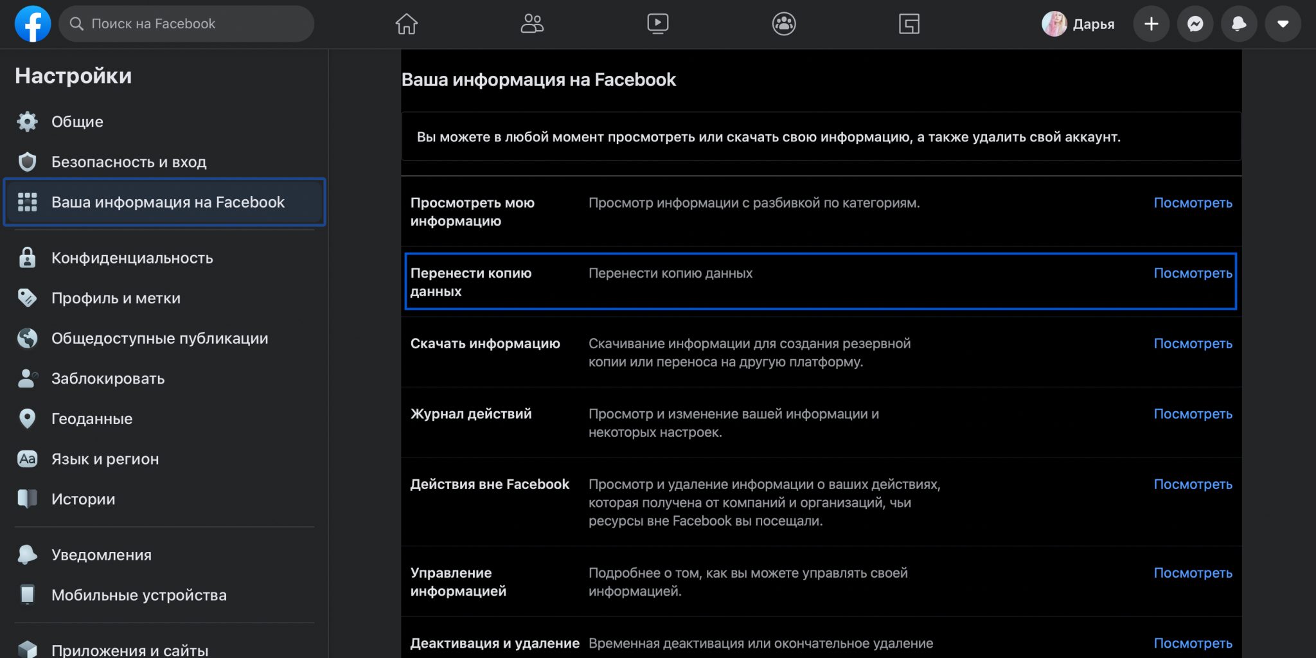Expand the account dropdown arrow
This screenshot has width=1316, height=658.
(1283, 24)
